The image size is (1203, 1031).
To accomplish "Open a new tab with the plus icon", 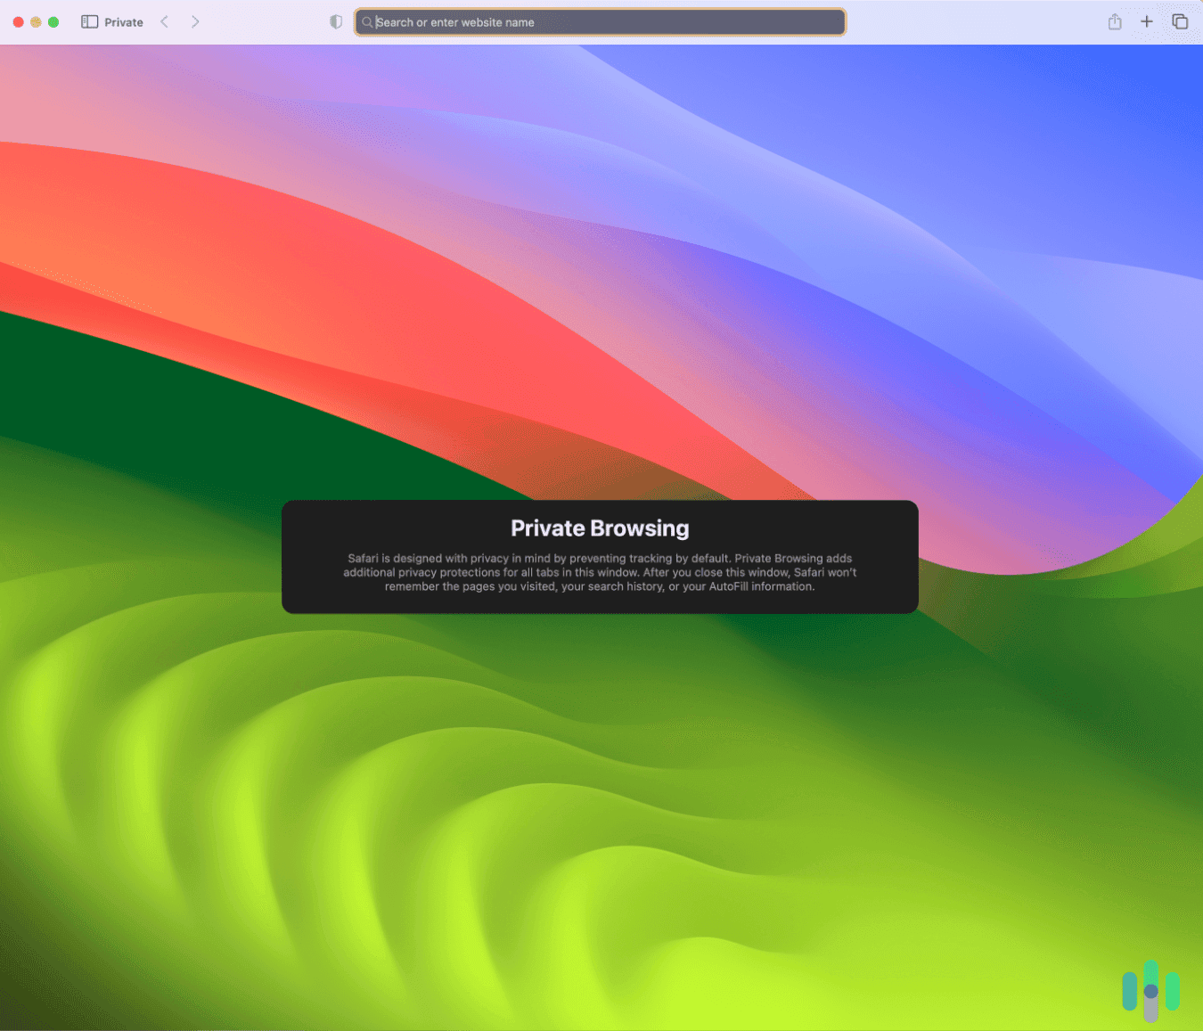I will tap(1147, 21).
